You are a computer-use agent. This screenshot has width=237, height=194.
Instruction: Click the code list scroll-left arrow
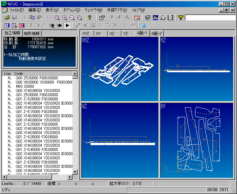point(5,177)
